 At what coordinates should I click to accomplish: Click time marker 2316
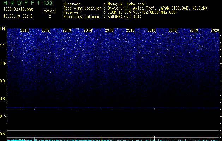130,30
